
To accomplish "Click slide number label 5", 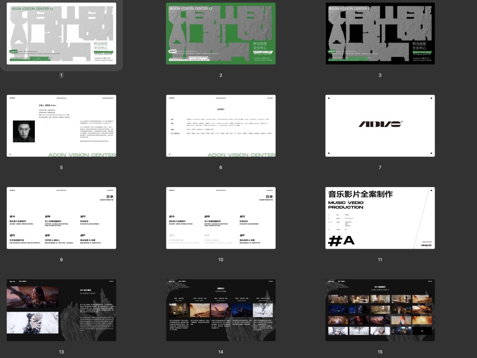I will pyautogui.click(x=62, y=168).
